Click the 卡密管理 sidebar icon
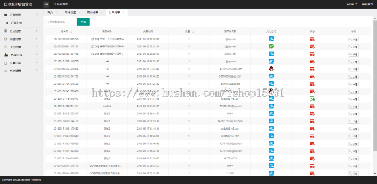Screen dimensions: 377x184 (x=5, y=47)
